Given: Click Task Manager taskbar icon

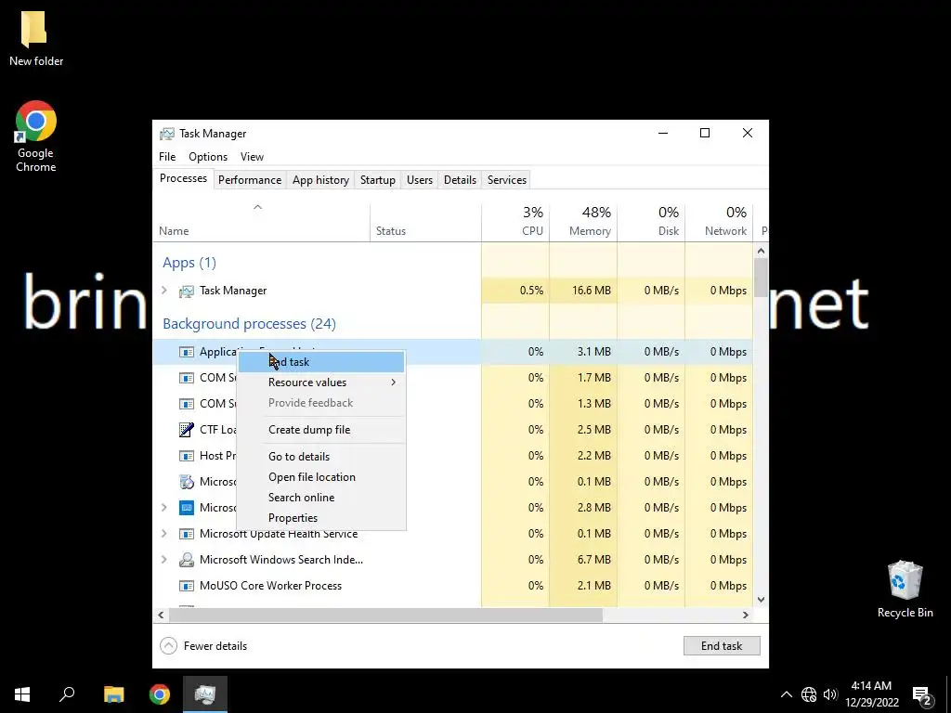Looking at the screenshot, I should [x=205, y=694].
